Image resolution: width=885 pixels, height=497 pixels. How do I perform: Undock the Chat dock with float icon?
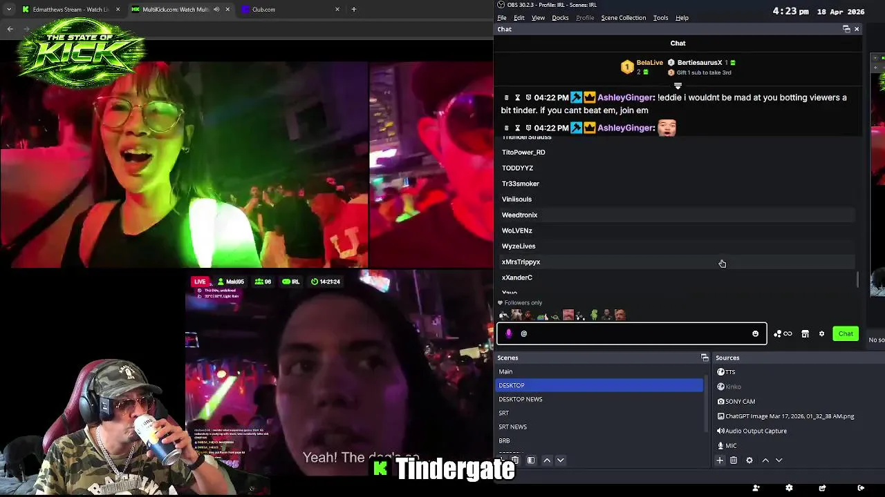click(846, 29)
